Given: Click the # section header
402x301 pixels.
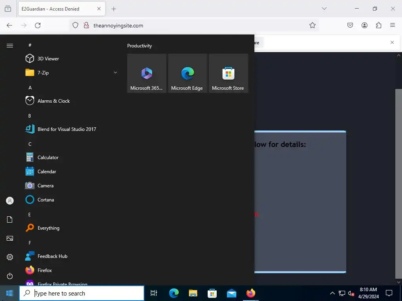Looking at the screenshot, I should 30,45.
